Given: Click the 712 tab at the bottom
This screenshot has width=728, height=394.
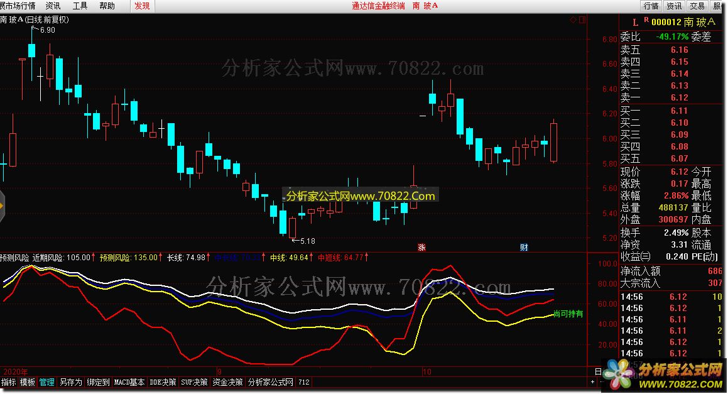Looking at the screenshot, I should 304,383.
